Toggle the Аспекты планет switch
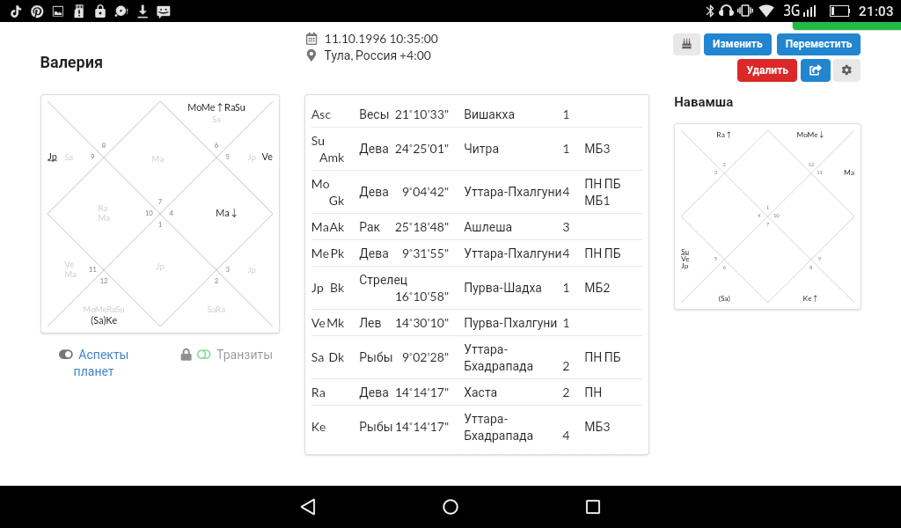Screen dimensions: 901x528 [65, 355]
